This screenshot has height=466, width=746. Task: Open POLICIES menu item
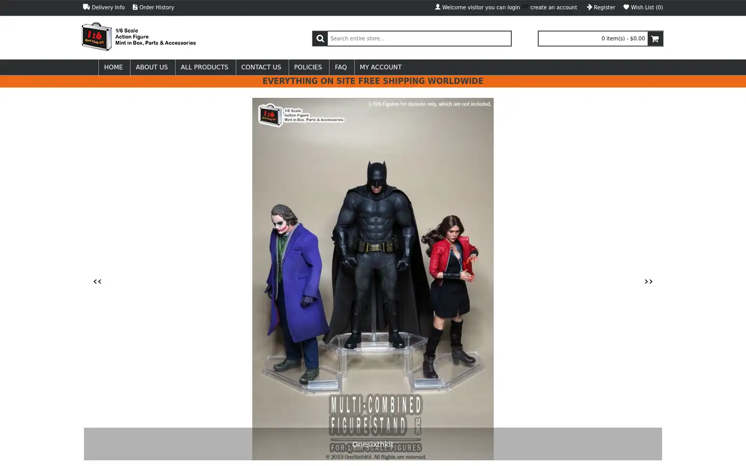(x=308, y=67)
